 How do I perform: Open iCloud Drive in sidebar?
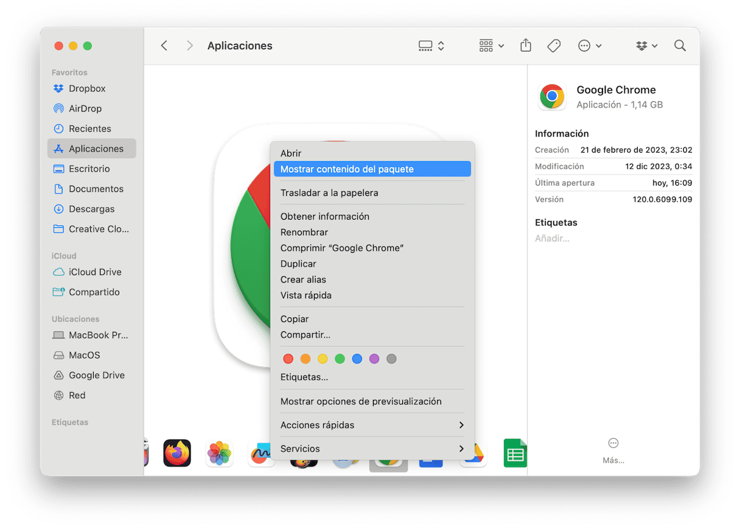click(91, 272)
